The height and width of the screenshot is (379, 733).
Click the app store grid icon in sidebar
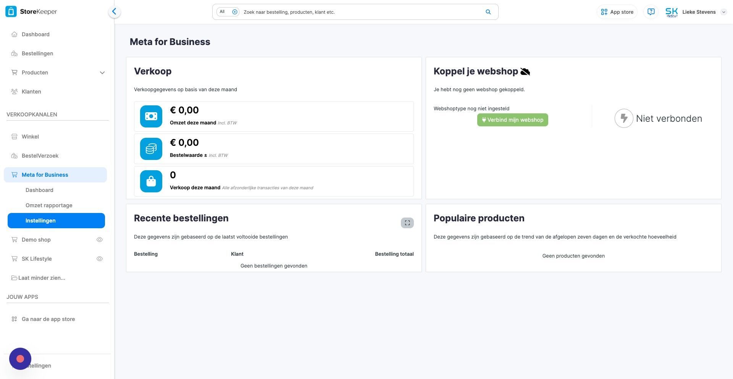click(x=15, y=319)
